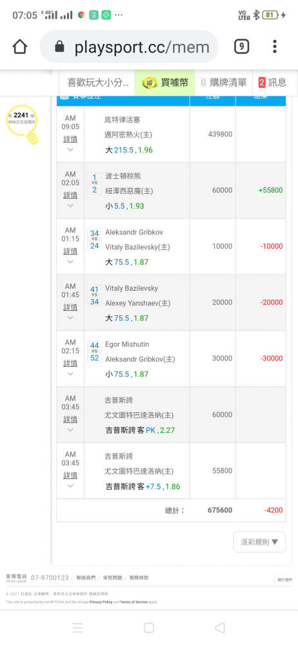Open 詳情 link for AM 02:05 Boston game
This screenshot has width=298, height=646.
click(x=70, y=195)
